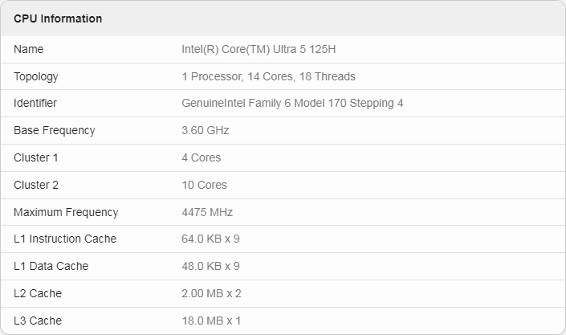Click the 'L1 Instruction Cache' row label

pos(65,239)
